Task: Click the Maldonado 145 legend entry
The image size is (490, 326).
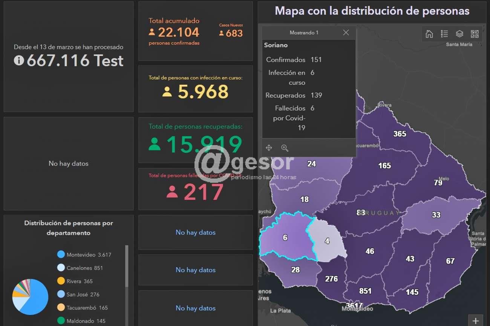Action: coord(86,321)
